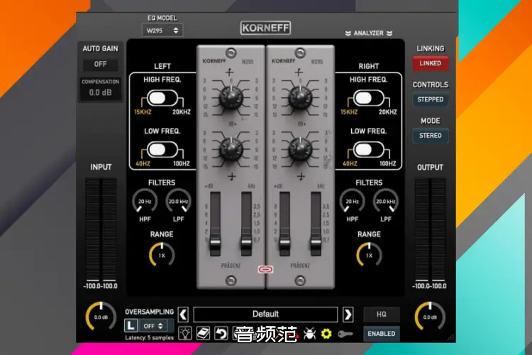Viewport: 532px width, 355px height.
Task: Click the COMPENSATION 0.0 dB readout
Action: point(101,92)
